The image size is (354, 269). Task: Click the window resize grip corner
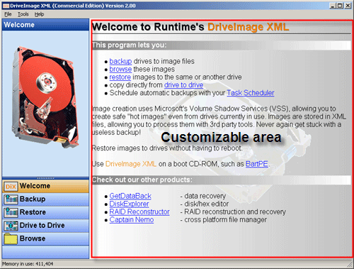coord(350,264)
